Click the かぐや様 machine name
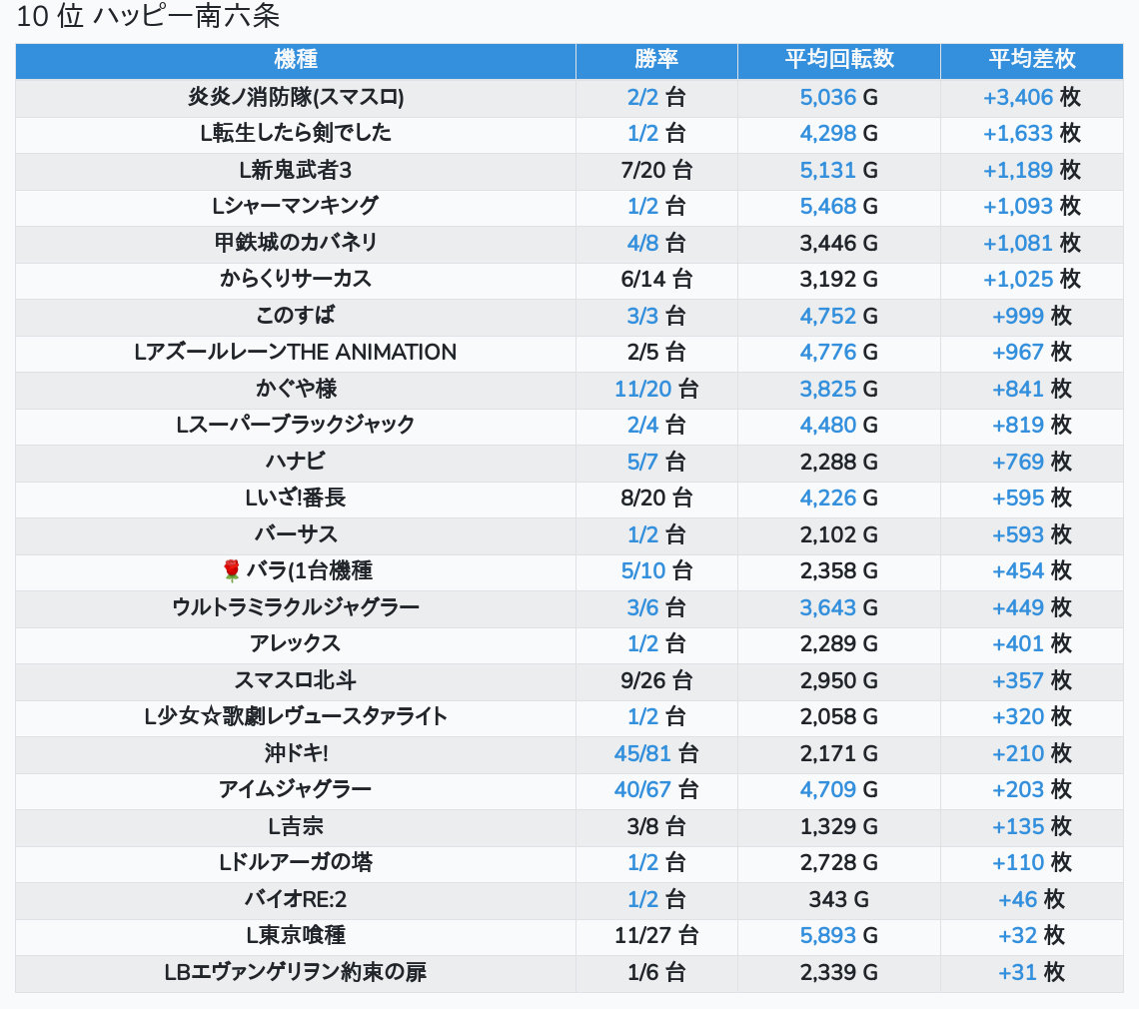Viewport: 1139px width, 1009px height. pyautogui.click(x=296, y=389)
